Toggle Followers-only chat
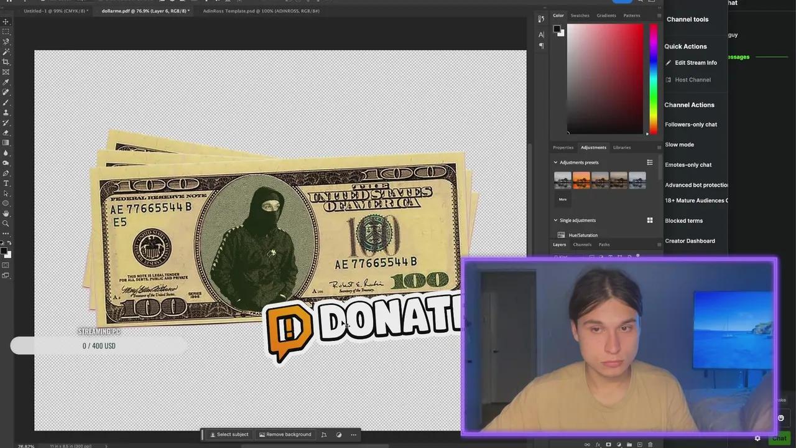 pyautogui.click(x=691, y=124)
